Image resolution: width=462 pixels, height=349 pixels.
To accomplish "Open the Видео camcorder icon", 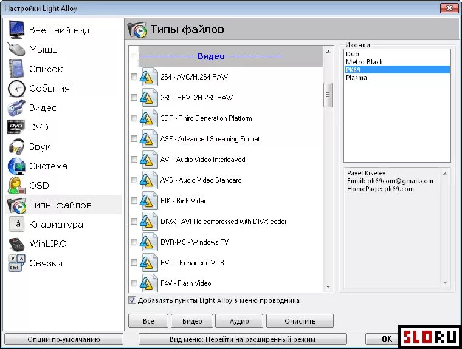I will click(16, 107).
